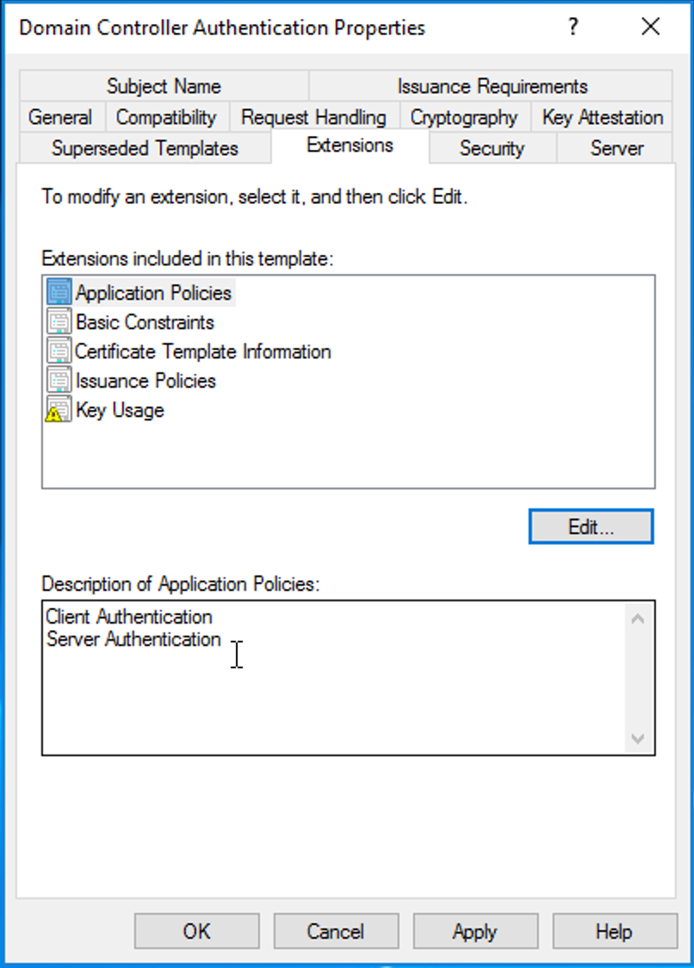This screenshot has width=694, height=968.
Task: Open the Key Attestation tab
Action: [603, 116]
